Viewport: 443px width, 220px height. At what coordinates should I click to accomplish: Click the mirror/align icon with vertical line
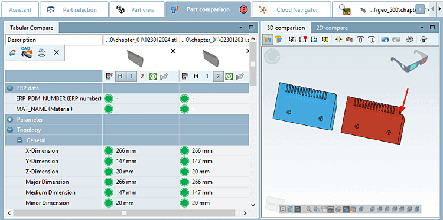[x=338, y=40]
